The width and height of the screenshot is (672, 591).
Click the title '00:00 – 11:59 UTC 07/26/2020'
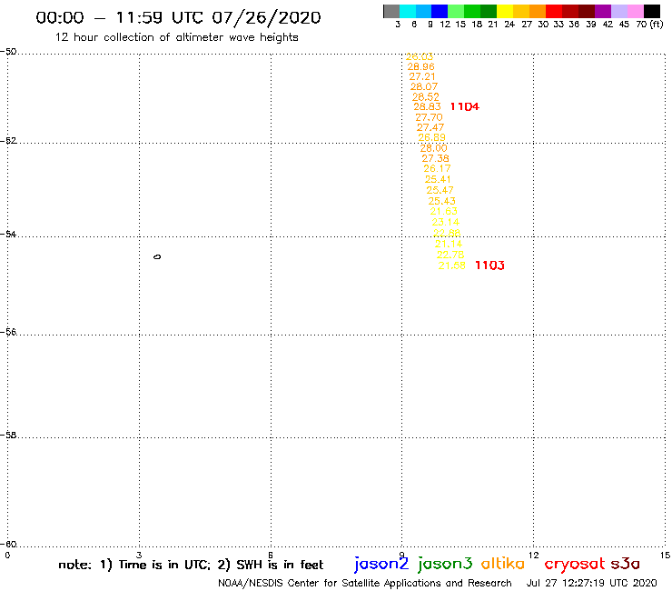(178, 17)
